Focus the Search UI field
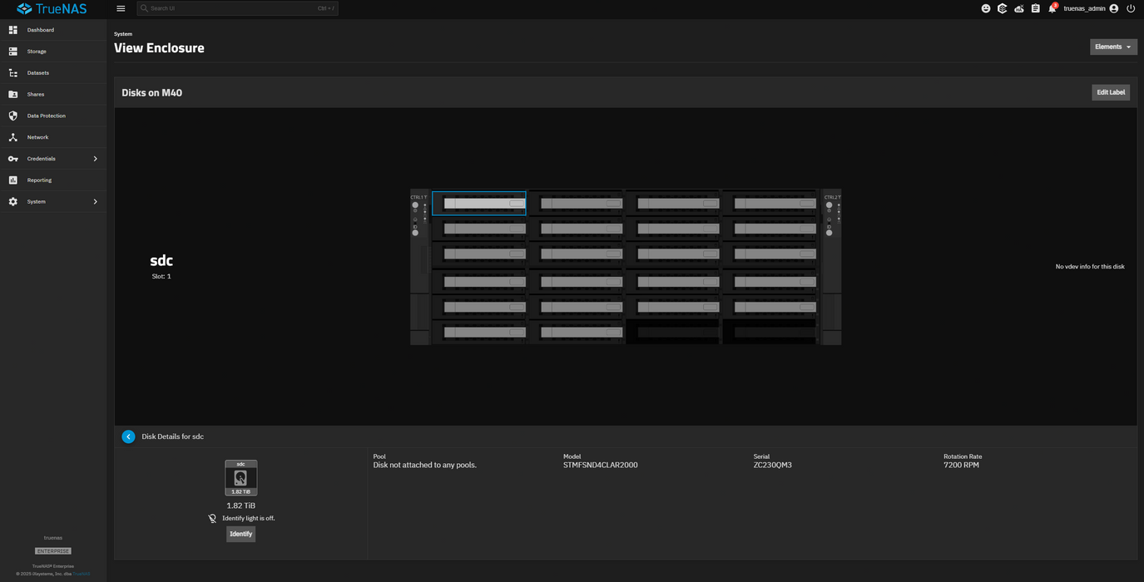Screen dimensions: 1144x582 point(237,8)
